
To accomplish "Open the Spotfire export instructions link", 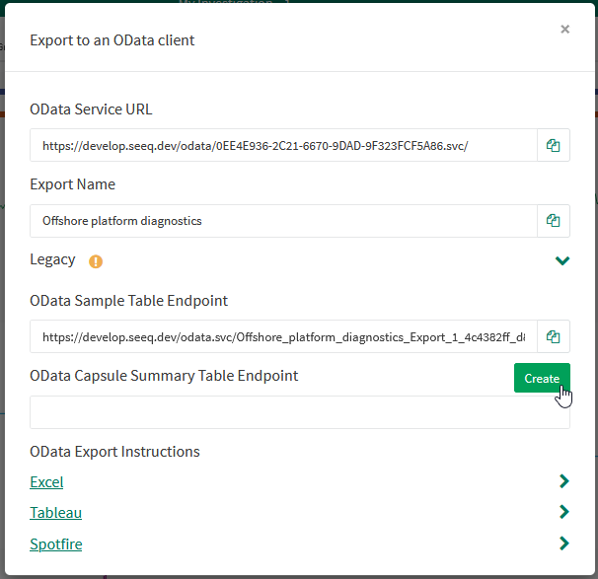I will tap(56, 543).
